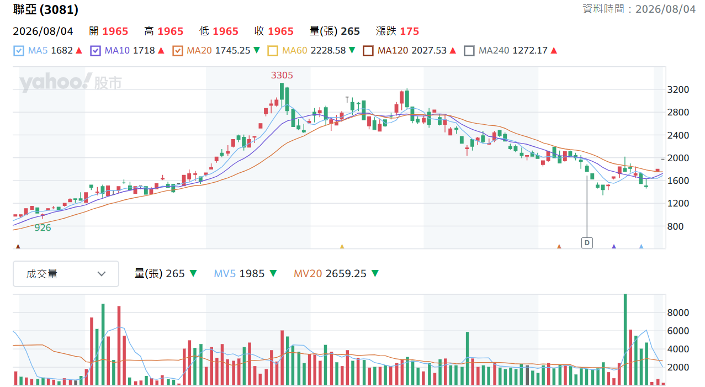
Task: Click the stock title 聯亞 (3081)
Action: tap(46, 9)
